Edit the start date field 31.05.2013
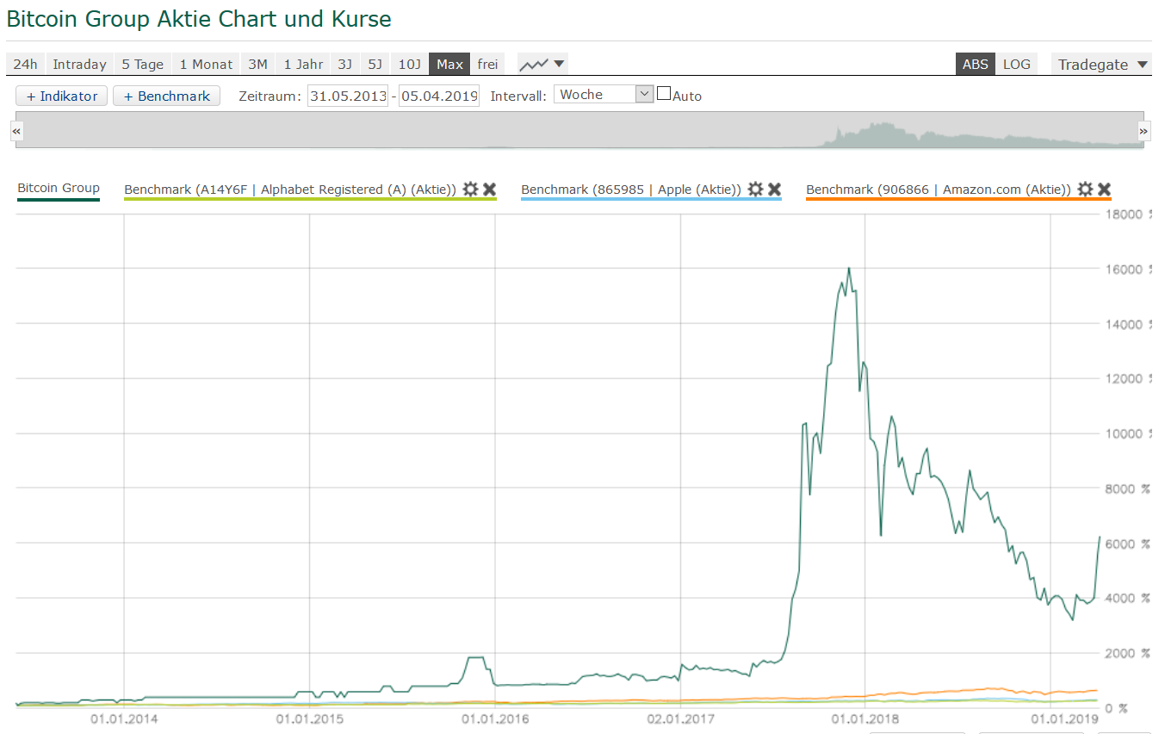This screenshot has height=734, width=1165. [x=348, y=96]
